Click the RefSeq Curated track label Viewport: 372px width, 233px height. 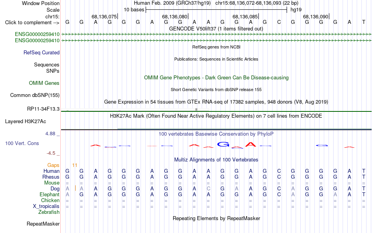pyautogui.click(x=42, y=52)
